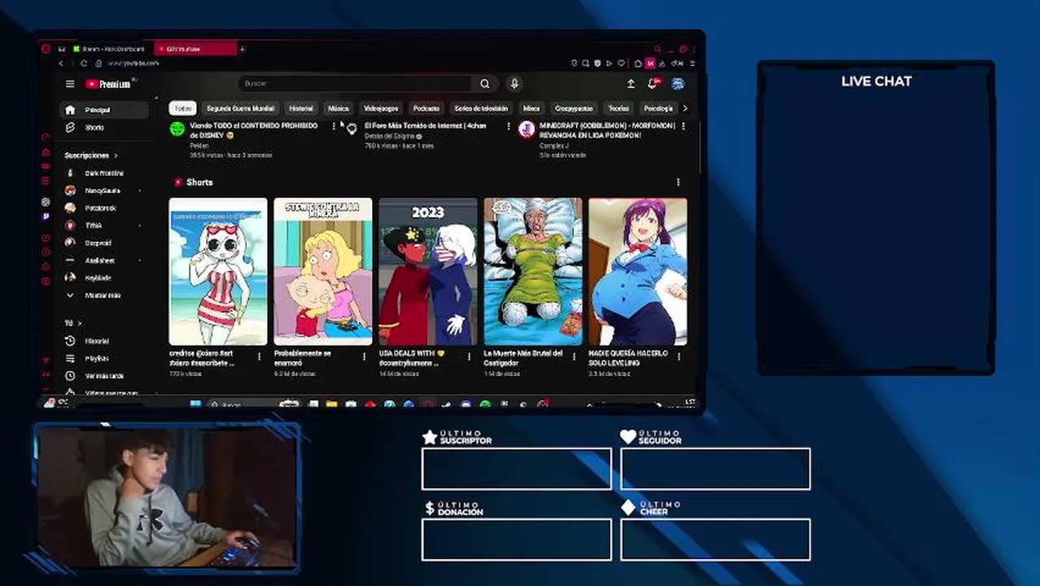
Task: Open Twitch icon in Opera sidebar
Action: 46,216
